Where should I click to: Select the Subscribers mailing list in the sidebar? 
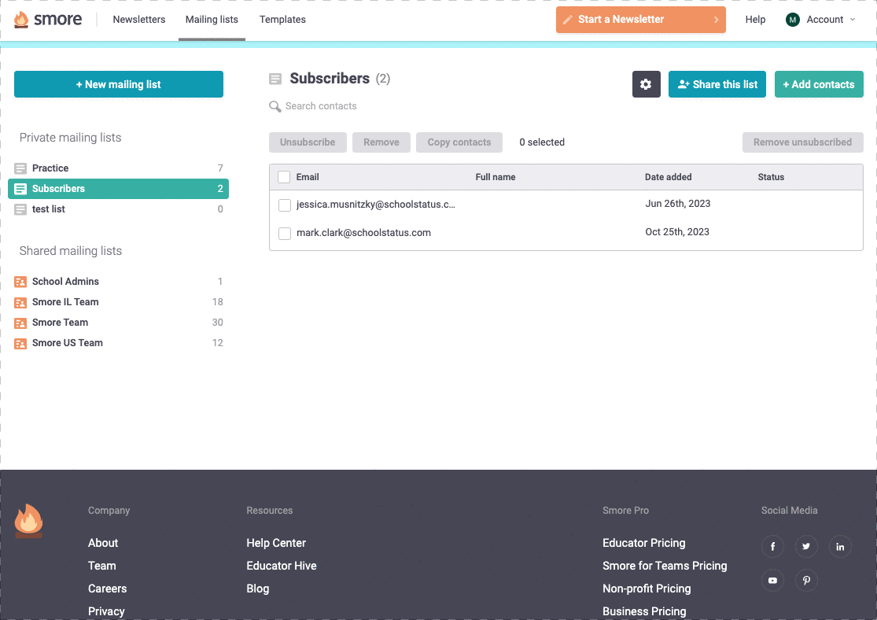click(x=119, y=189)
